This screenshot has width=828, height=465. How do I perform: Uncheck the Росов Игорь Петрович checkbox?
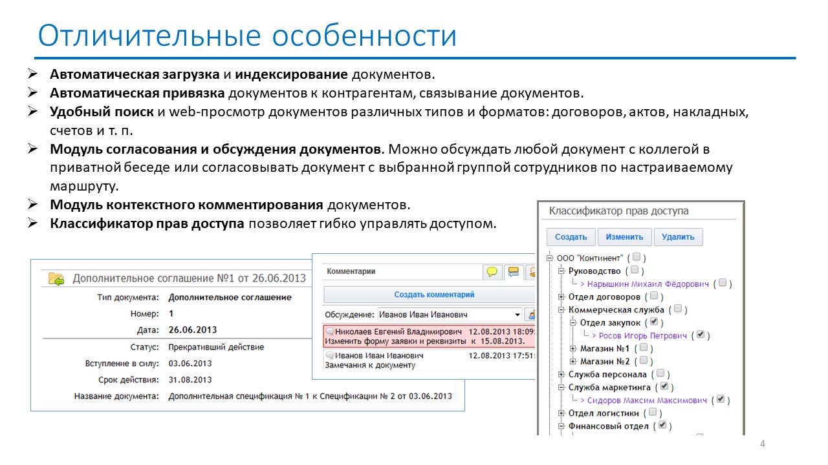pyautogui.click(x=701, y=335)
